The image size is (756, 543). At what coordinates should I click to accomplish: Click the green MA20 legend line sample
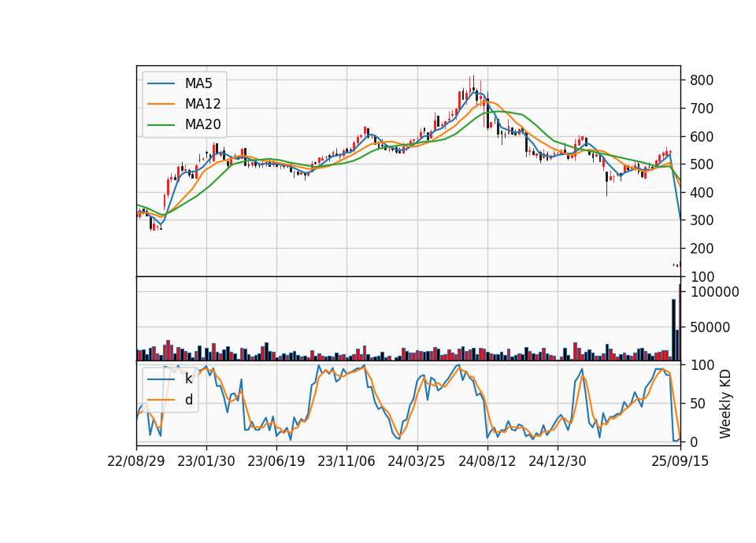tap(161, 124)
